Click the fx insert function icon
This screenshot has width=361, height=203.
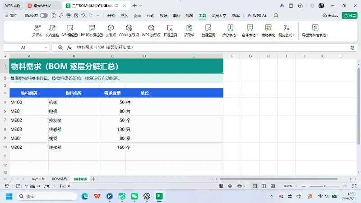[69, 47]
